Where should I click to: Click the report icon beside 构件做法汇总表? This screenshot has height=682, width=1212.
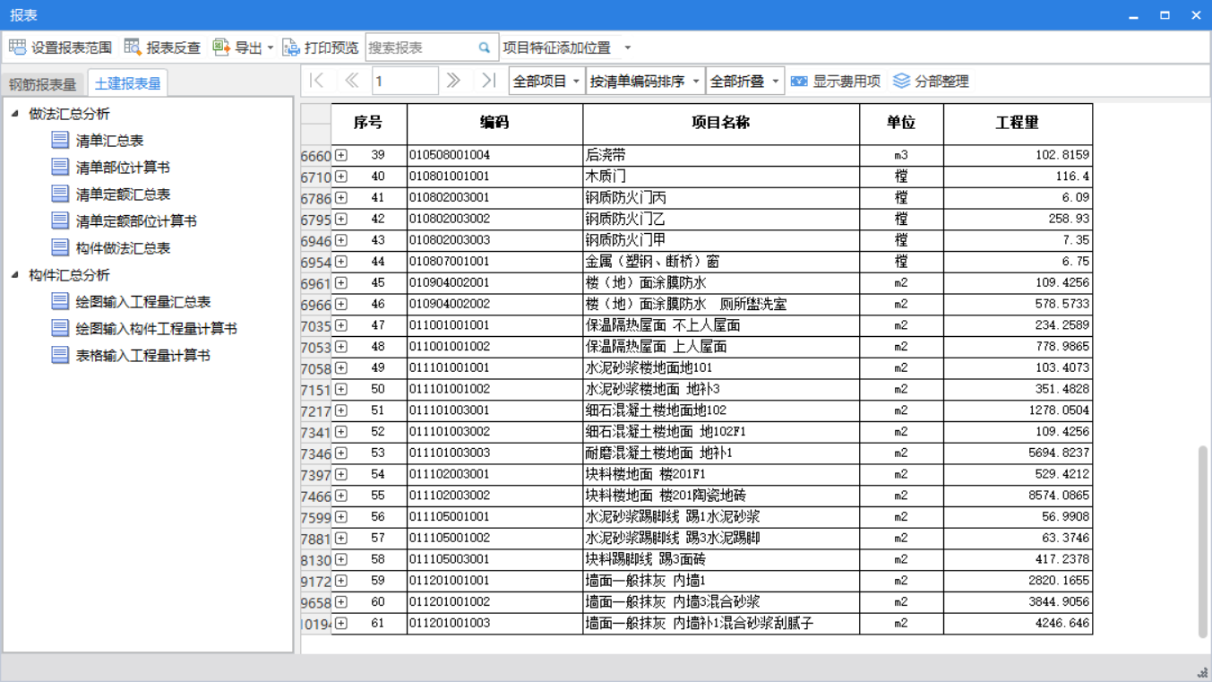(x=60, y=247)
